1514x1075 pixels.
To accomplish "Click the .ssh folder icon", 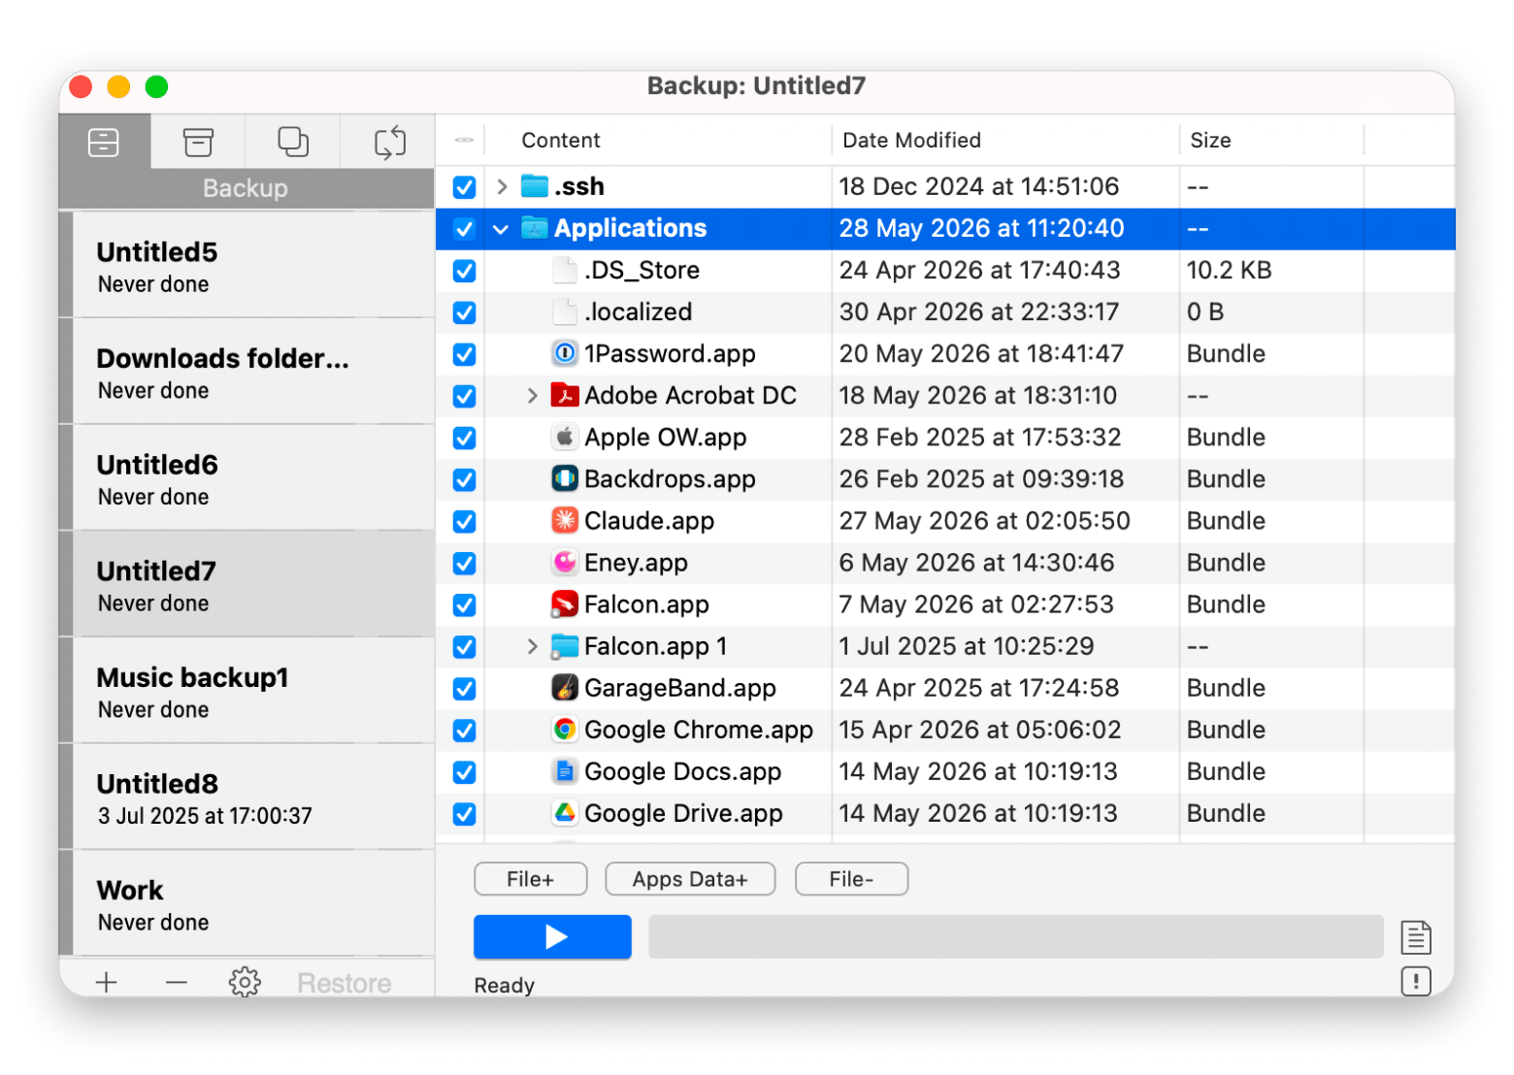I will click(x=535, y=185).
